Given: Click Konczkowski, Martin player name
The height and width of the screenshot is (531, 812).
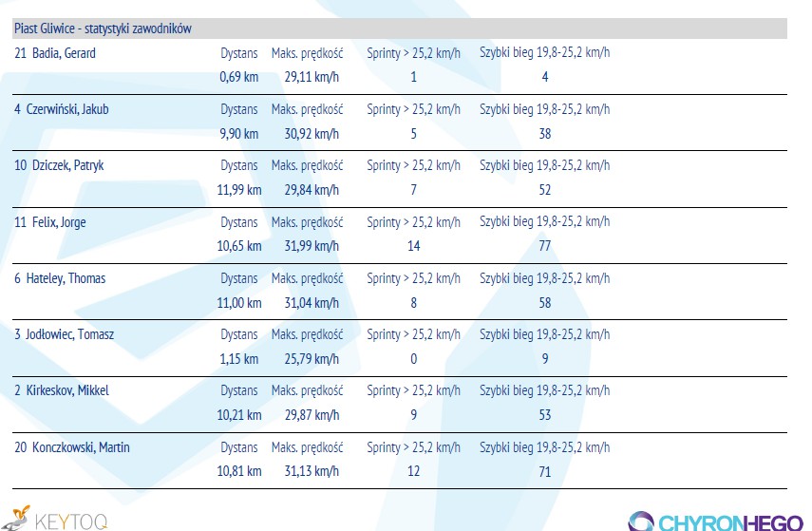Looking at the screenshot, I should (81, 447).
